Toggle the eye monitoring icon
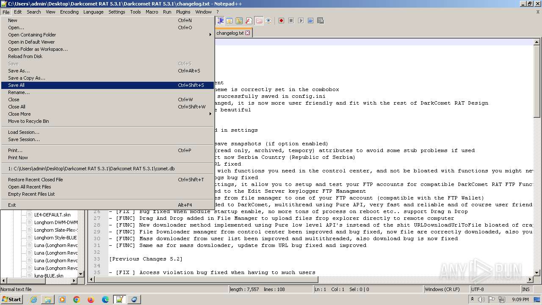The image size is (542, 305). pos(268,20)
